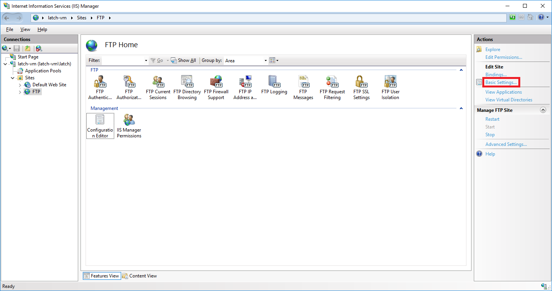
Task: Click into the Filter text field
Action: click(x=122, y=60)
